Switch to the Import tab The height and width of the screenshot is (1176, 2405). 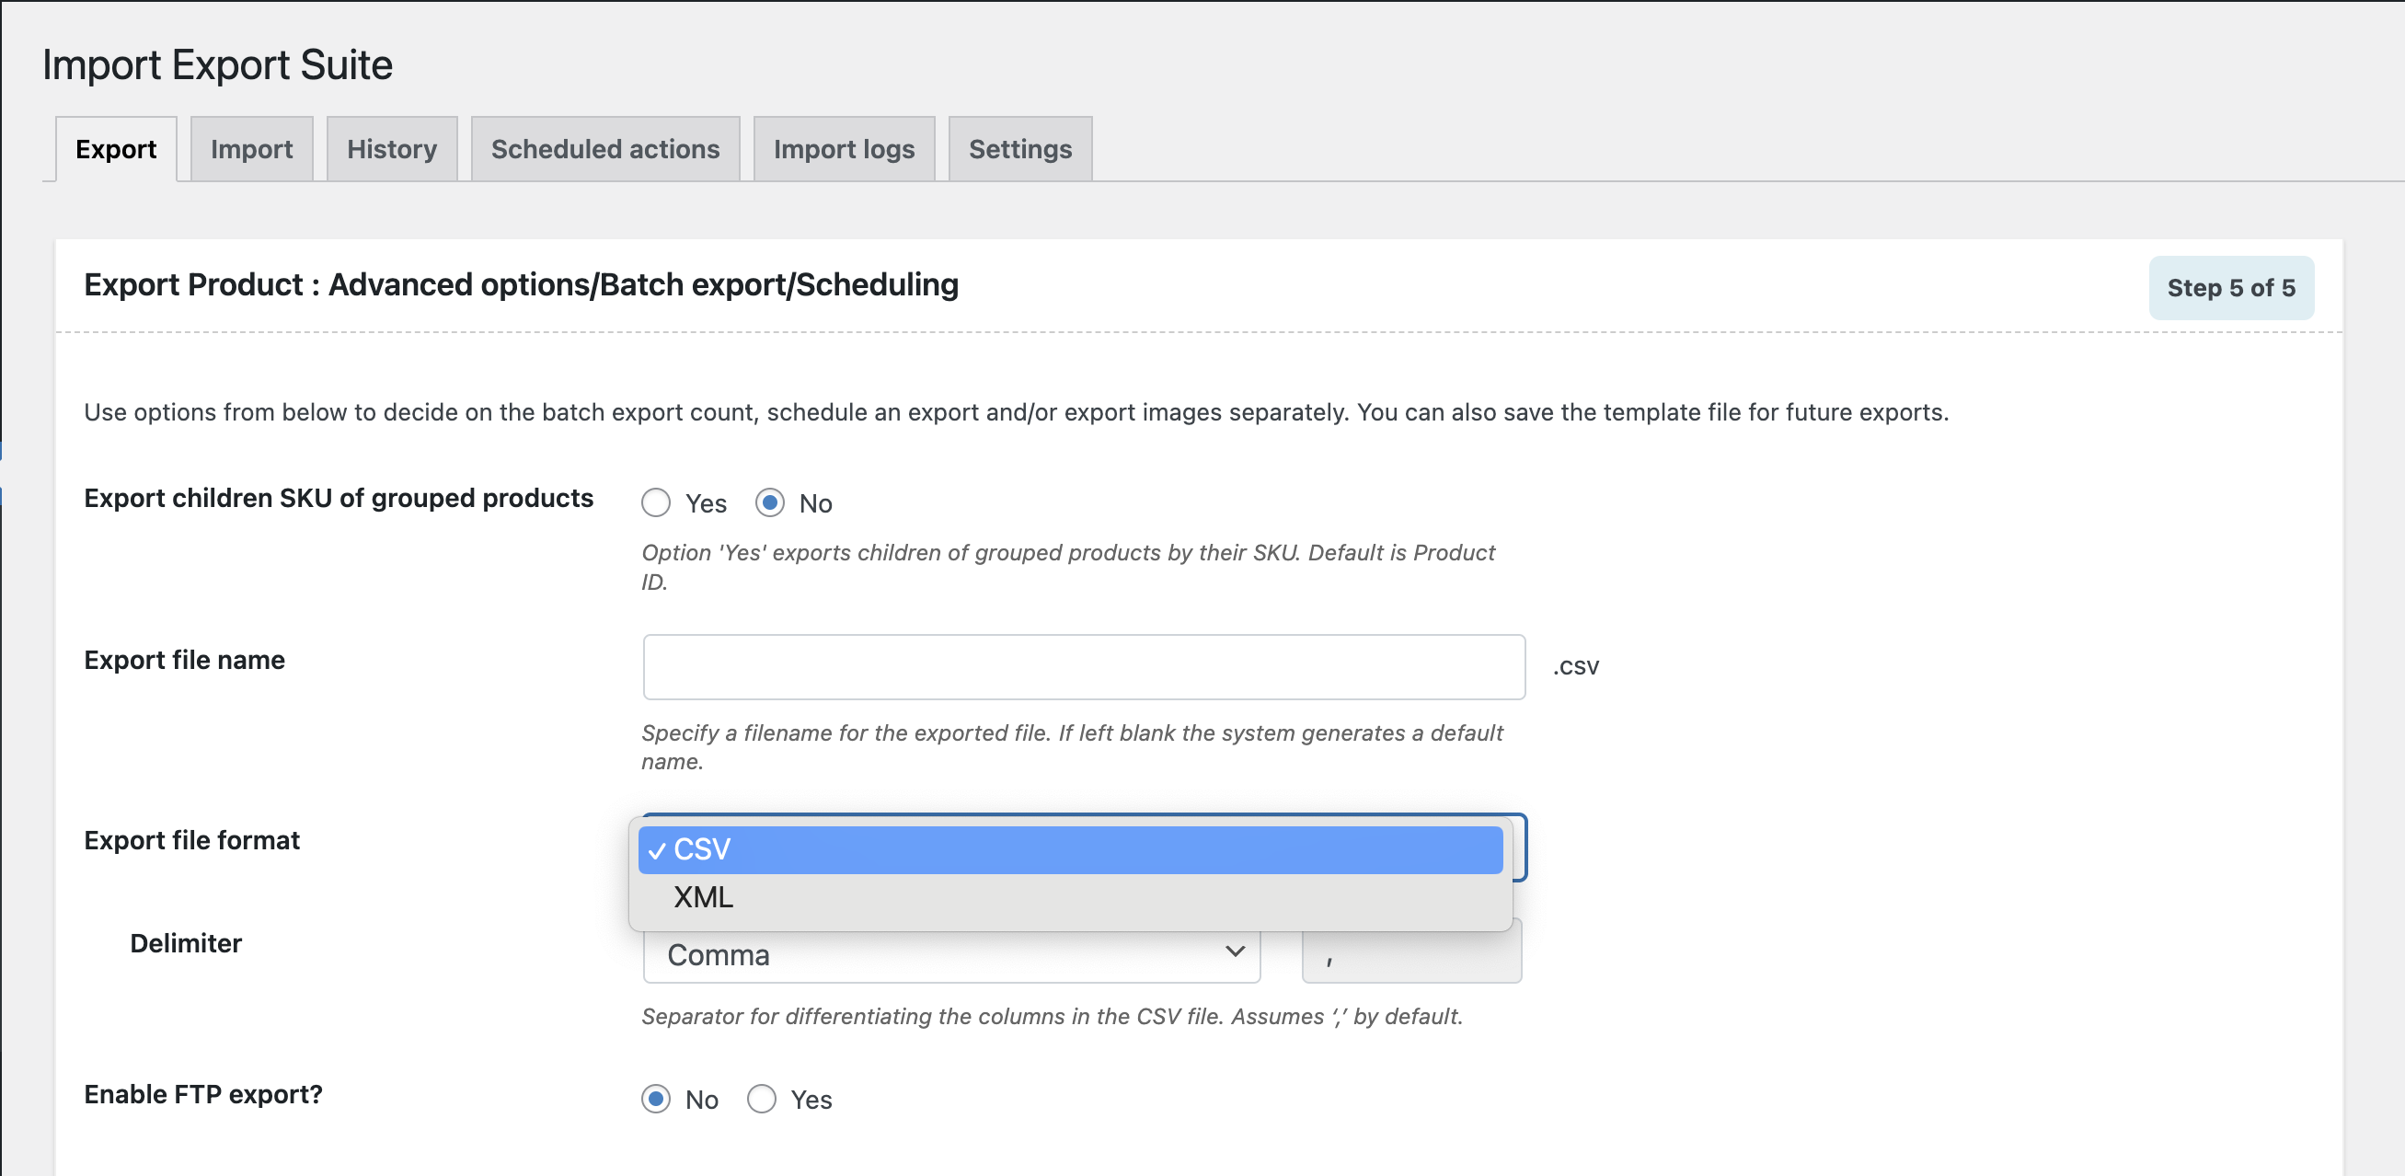click(x=251, y=147)
